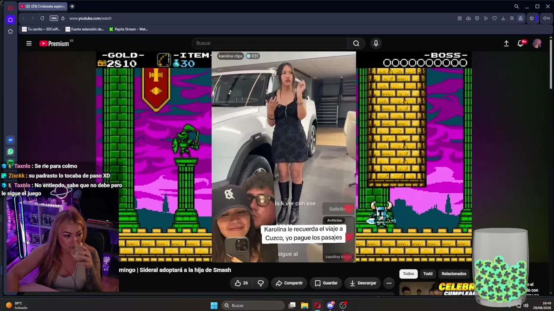The image size is (554, 311).
Task: Open Task View on the taskbar
Action: pos(292,305)
